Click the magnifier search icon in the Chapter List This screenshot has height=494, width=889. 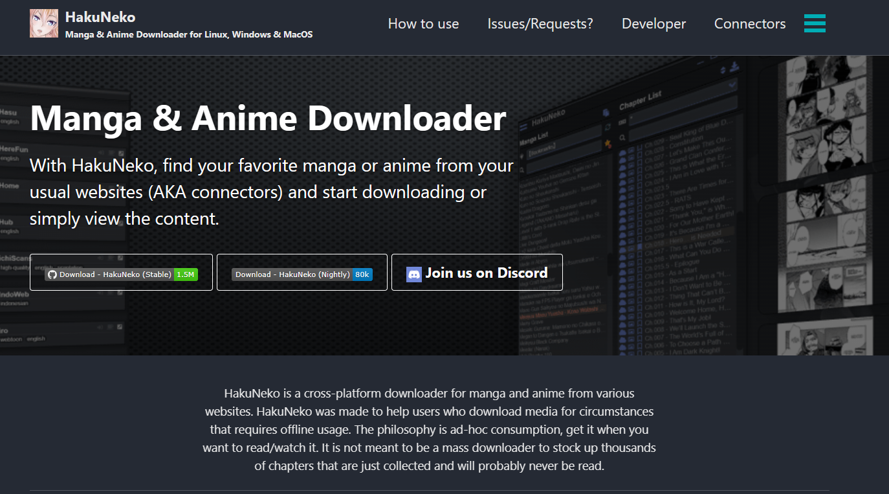click(x=622, y=137)
